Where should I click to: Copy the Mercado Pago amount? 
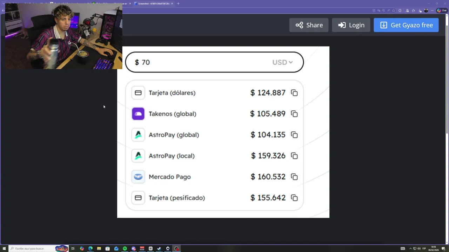[x=294, y=177]
